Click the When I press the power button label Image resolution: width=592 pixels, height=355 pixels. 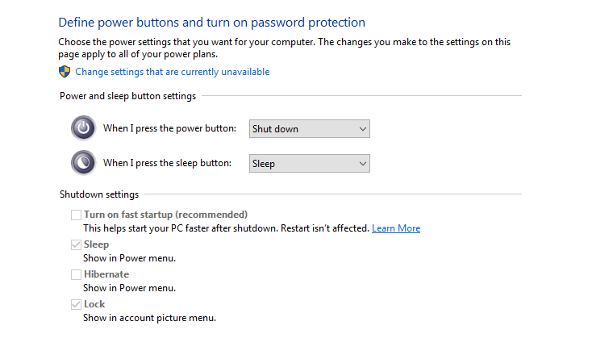click(169, 128)
